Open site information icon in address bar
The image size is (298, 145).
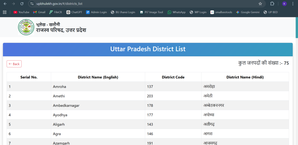(32, 3)
